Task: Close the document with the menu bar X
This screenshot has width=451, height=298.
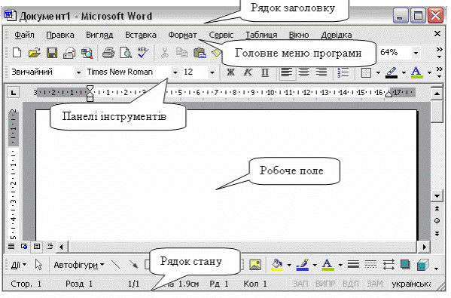Action: (x=437, y=34)
